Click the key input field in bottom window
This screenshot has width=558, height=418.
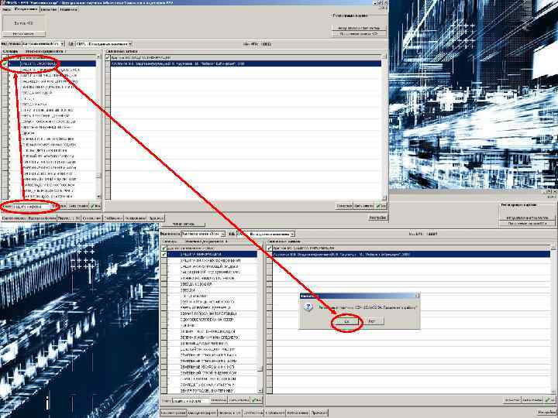click(x=191, y=401)
